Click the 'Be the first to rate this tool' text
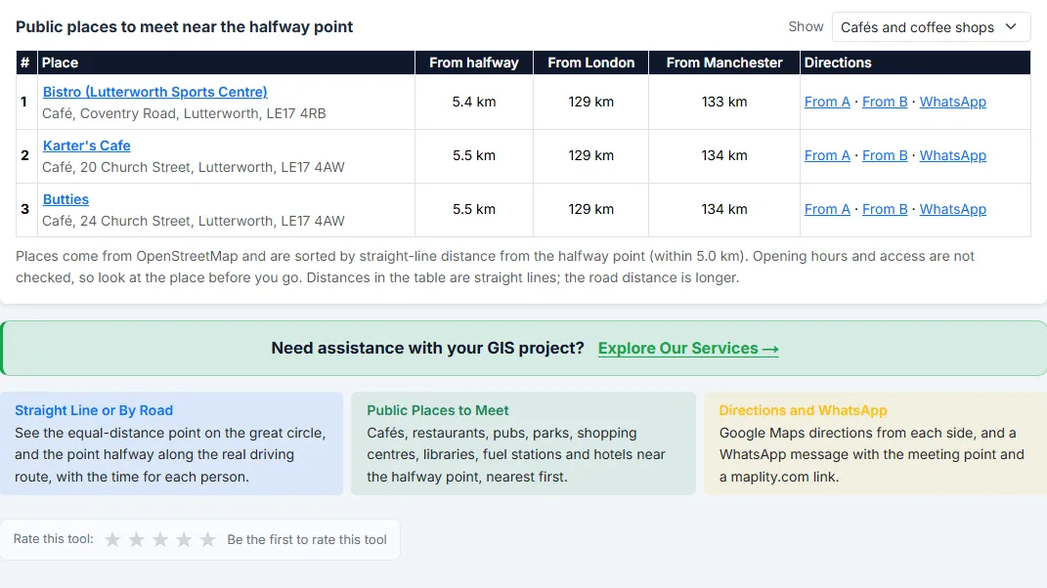Image resolution: width=1047 pixels, height=588 pixels. (x=307, y=539)
